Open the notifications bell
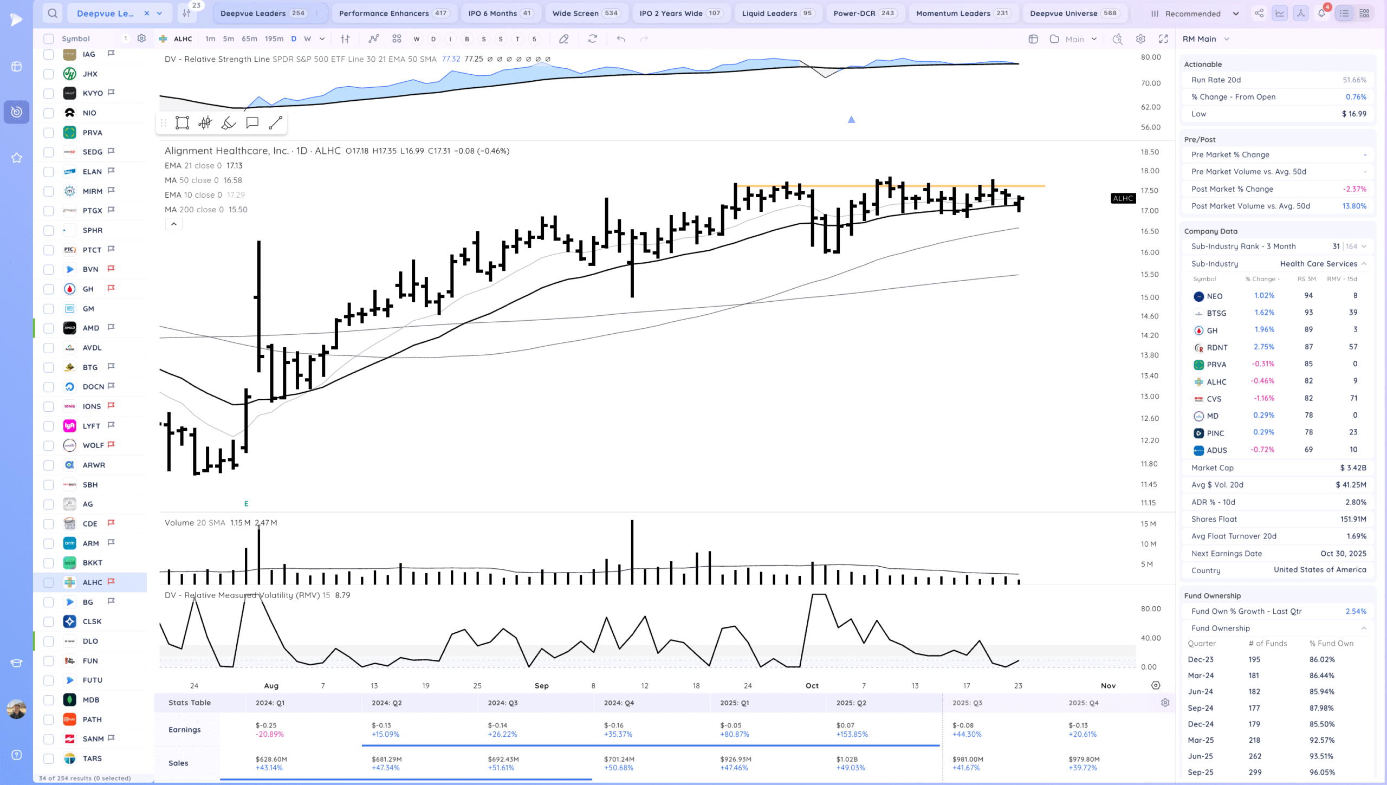This screenshot has width=1387, height=785. (1321, 14)
